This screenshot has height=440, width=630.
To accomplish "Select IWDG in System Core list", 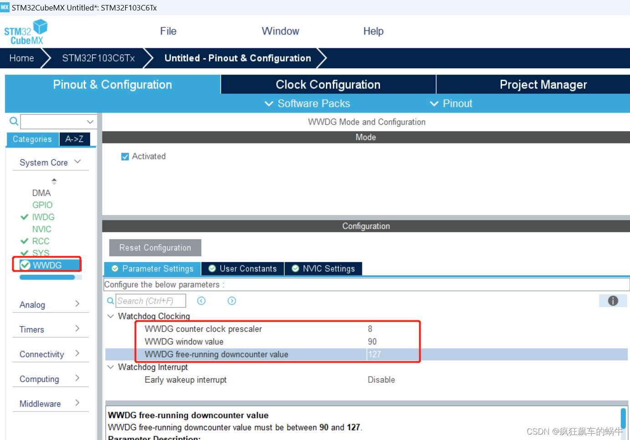I will point(43,217).
